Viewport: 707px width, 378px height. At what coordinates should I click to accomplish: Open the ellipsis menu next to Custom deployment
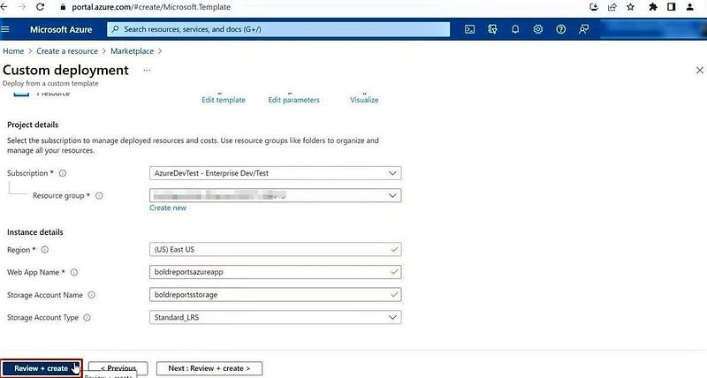[147, 71]
